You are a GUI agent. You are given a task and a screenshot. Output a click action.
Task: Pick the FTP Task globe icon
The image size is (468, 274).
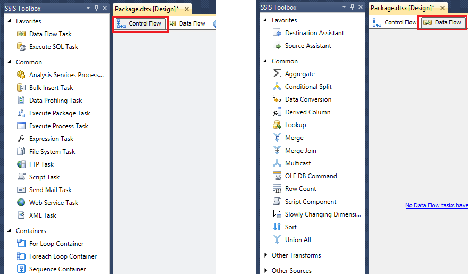(x=21, y=164)
